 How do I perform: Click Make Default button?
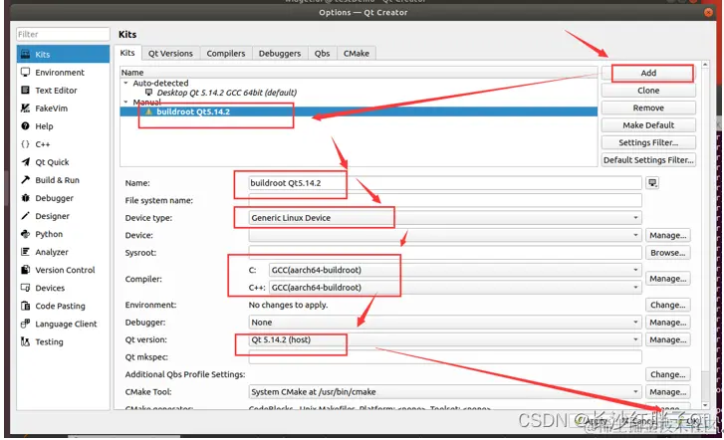pos(648,125)
